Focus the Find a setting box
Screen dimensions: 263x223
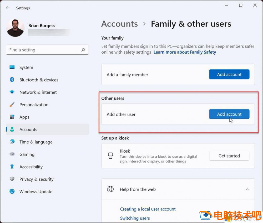click(x=47, y=50)
